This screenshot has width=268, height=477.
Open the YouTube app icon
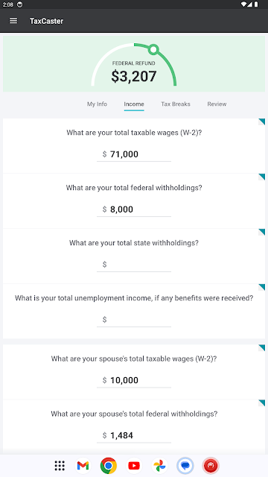[x=134, y=465]
